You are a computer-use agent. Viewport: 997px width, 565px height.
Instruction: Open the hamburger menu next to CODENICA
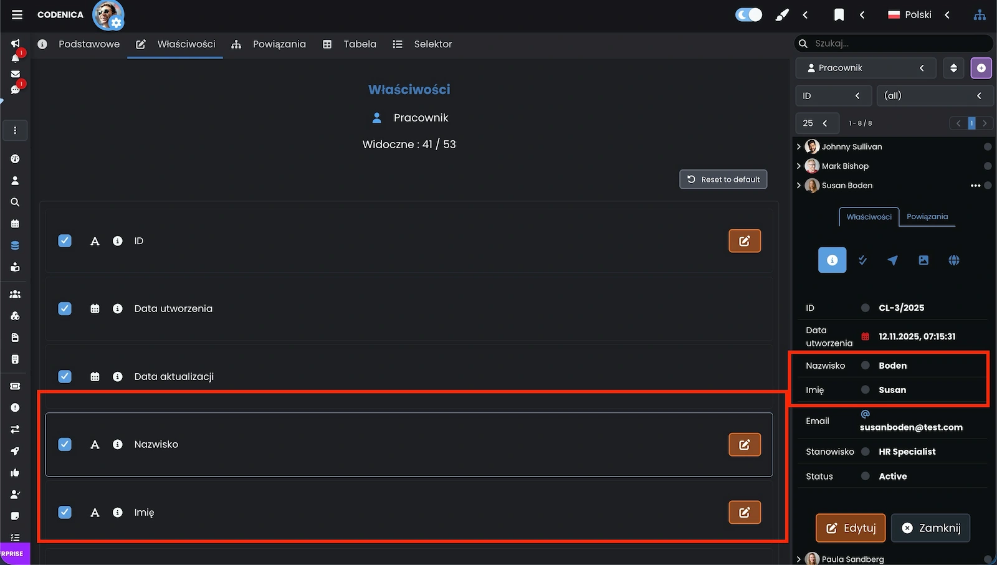click(x=17, y=14)
